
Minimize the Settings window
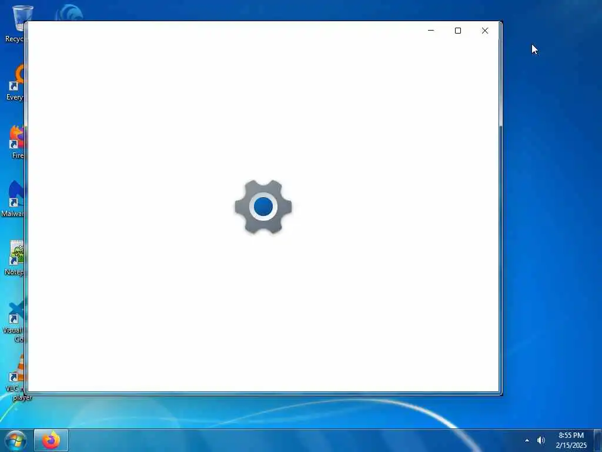click(431, 31)
